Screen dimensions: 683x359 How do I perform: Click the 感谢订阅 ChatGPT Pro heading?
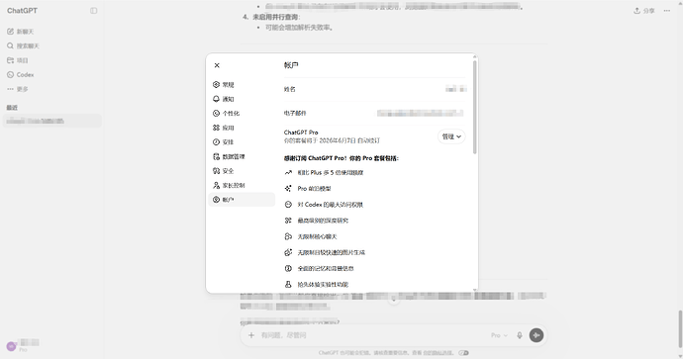pos(341,158)
